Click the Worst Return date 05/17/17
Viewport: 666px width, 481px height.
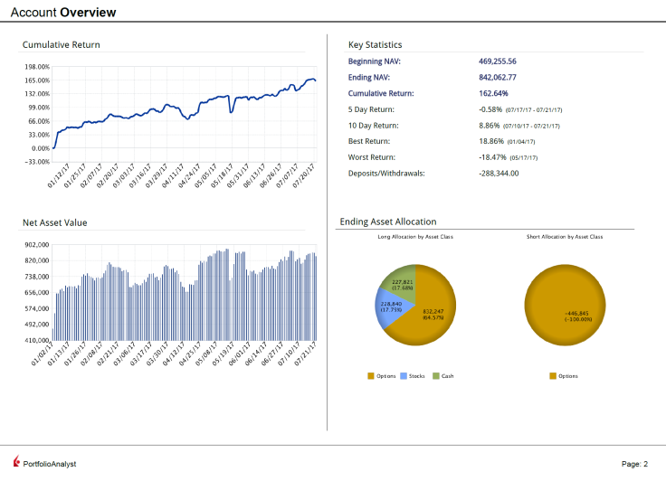click(524, 158)
